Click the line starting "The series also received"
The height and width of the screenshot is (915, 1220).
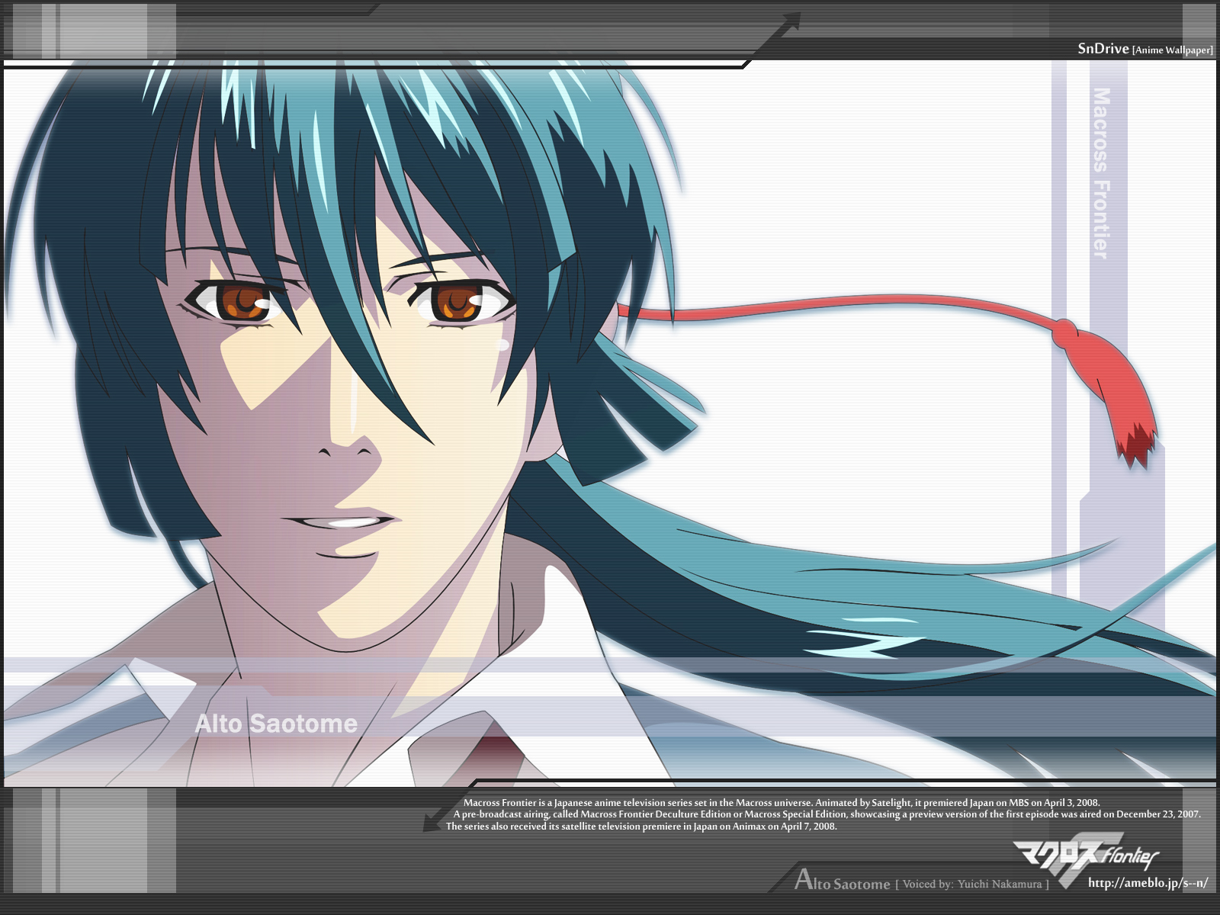(x=641, y=826)
